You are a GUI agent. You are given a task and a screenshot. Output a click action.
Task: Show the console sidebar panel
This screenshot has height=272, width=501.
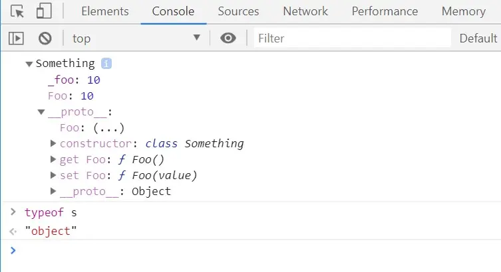[16, 38]
